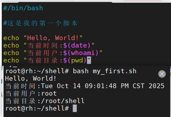Click the first root@rh:~/shell# prompt
171x117 pixels.
point(37,71)
